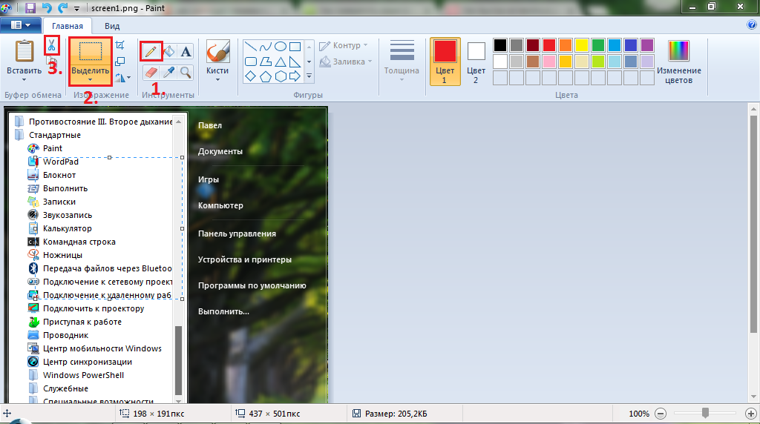The height and width of the screenshot is (424, 760).
Task: Choose the Fill with color bucket tool
Action: (168, 51)
